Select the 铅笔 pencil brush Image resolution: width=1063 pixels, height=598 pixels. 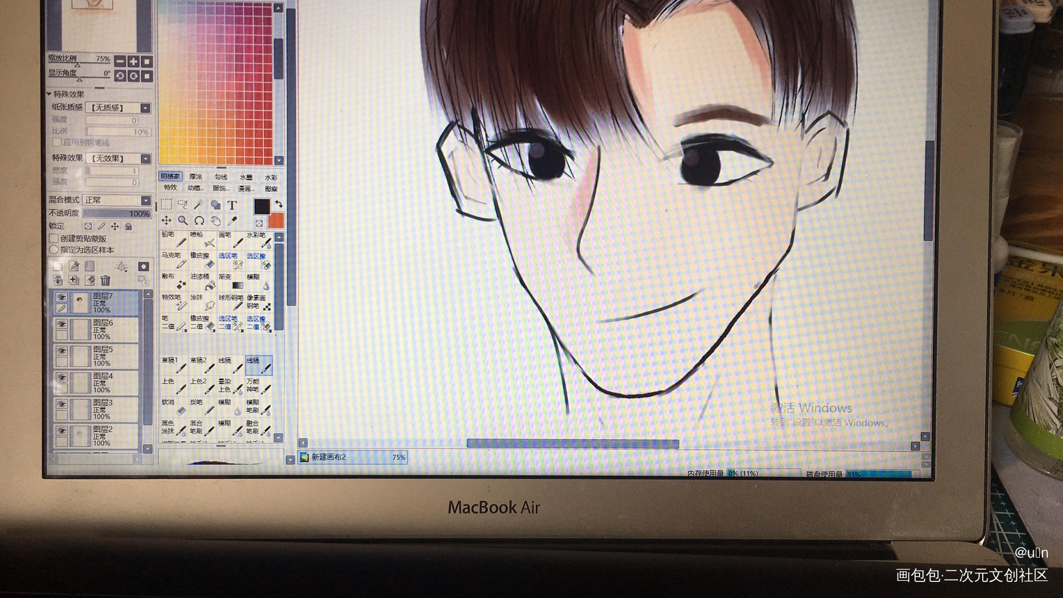tap(174, 239)
